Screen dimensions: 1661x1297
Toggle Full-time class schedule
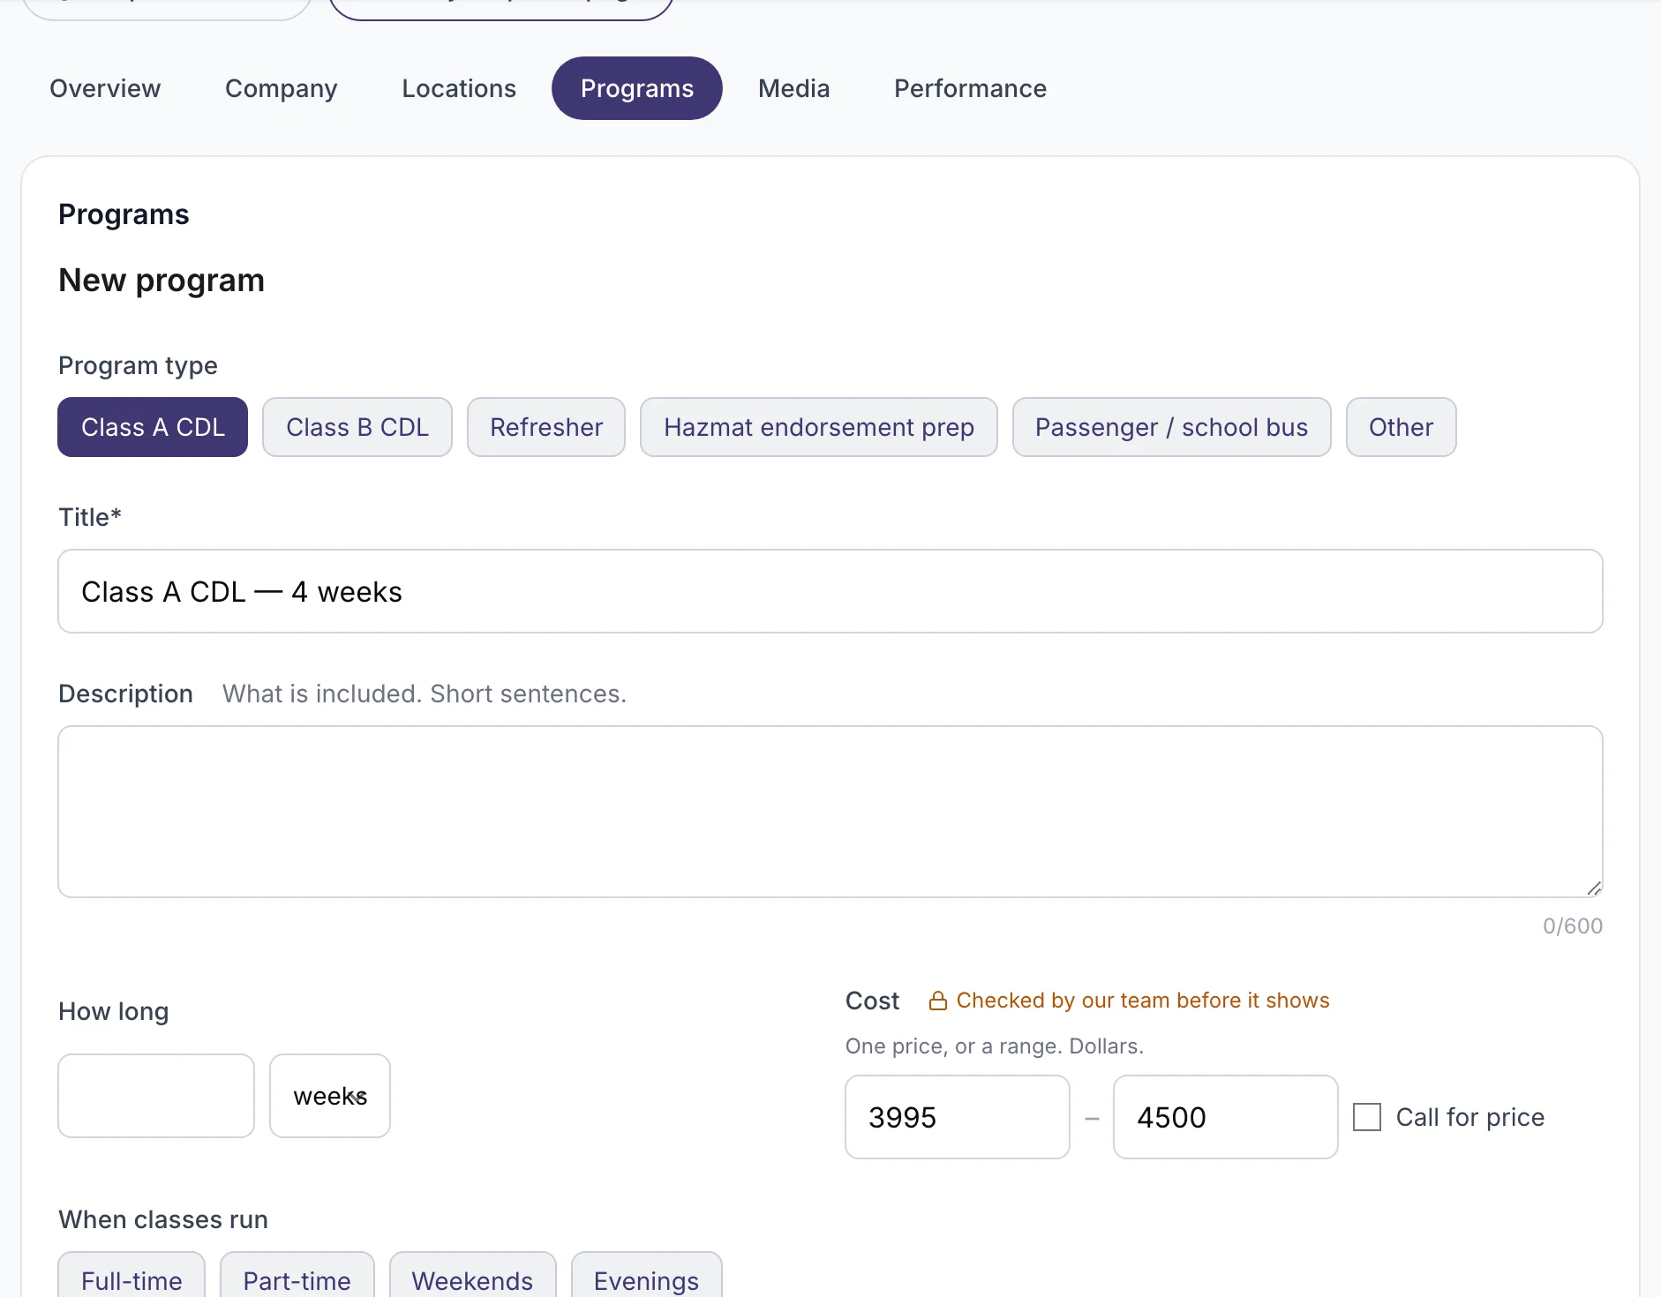tap(132, 1276)
